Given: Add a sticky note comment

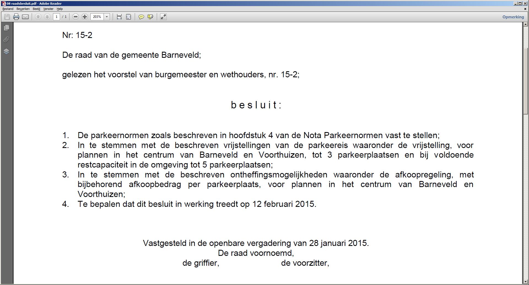Looking at the screenshot, I should (141, 17).
